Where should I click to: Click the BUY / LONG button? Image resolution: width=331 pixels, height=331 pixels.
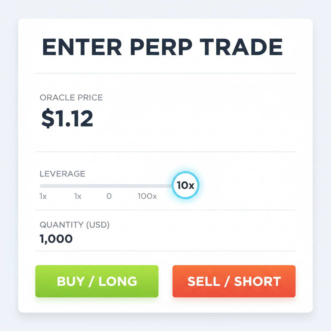click(97, 281)
